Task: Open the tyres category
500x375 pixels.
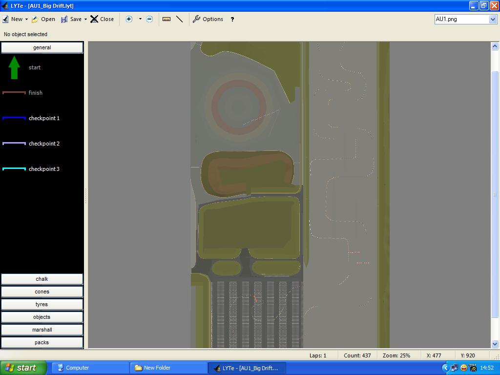Action: (42, 305)
